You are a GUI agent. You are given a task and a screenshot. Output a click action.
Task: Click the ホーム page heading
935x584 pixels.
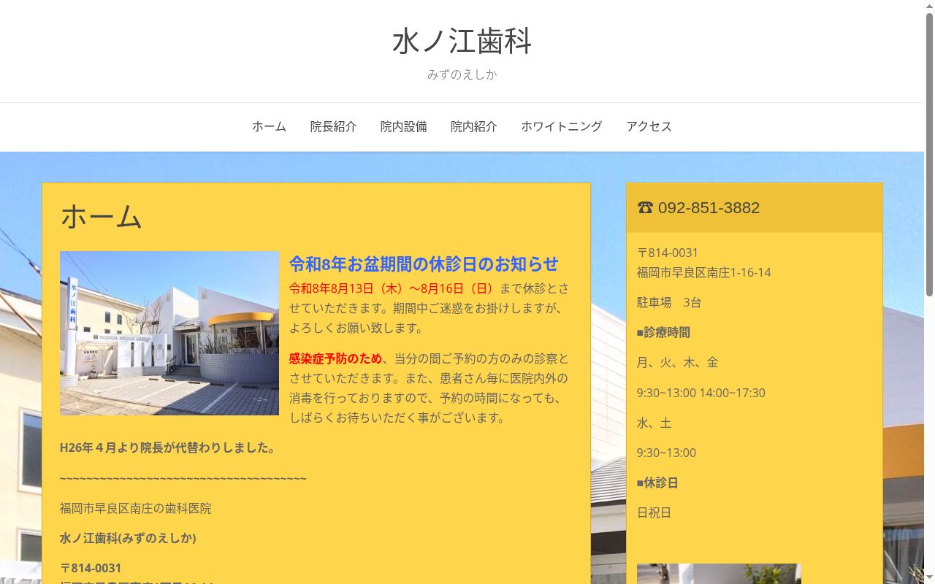101,217
